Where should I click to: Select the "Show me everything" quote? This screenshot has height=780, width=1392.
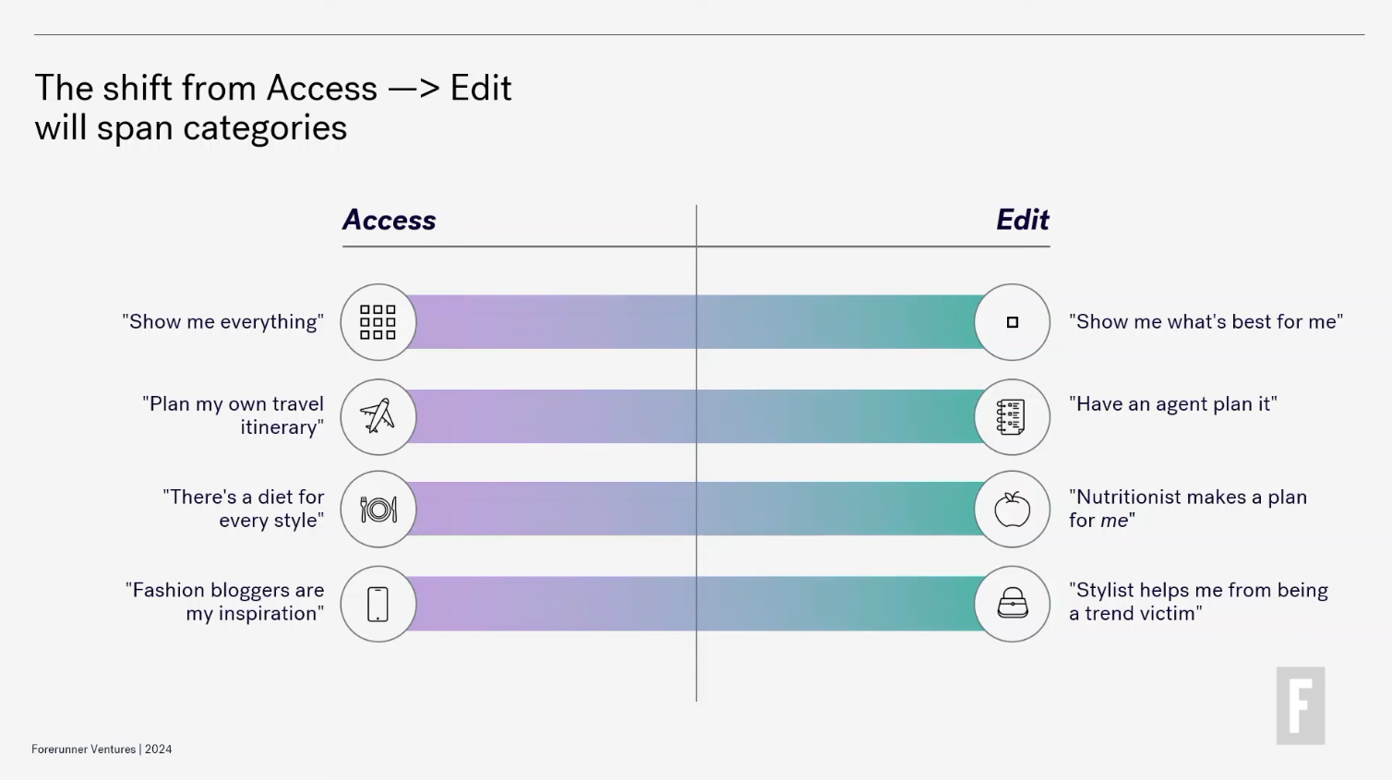(x=222, y=321)
